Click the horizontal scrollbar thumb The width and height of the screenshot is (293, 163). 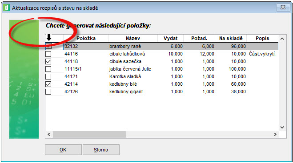[89, 134]
